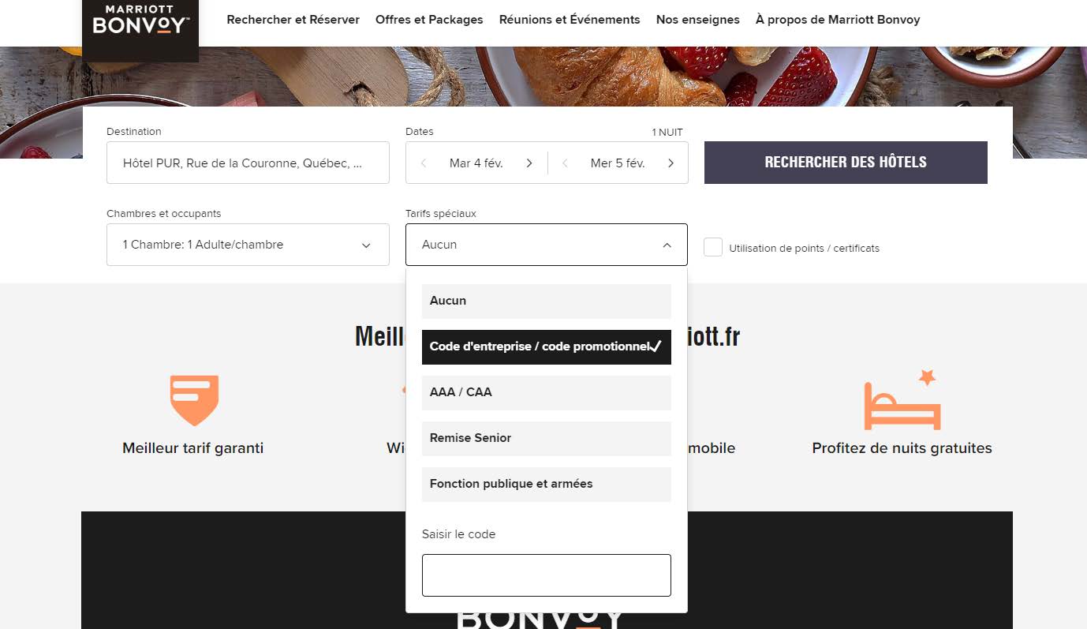Open Nos enseignes menu link
Viewport: 1087px width, 629px height.
click(697, 20)
